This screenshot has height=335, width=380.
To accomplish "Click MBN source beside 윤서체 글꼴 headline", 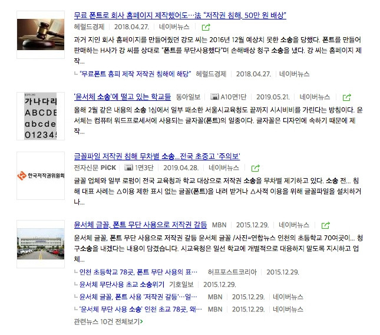I will tap(219, 225).
